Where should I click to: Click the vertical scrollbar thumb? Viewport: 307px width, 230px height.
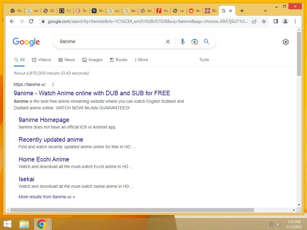299,54
